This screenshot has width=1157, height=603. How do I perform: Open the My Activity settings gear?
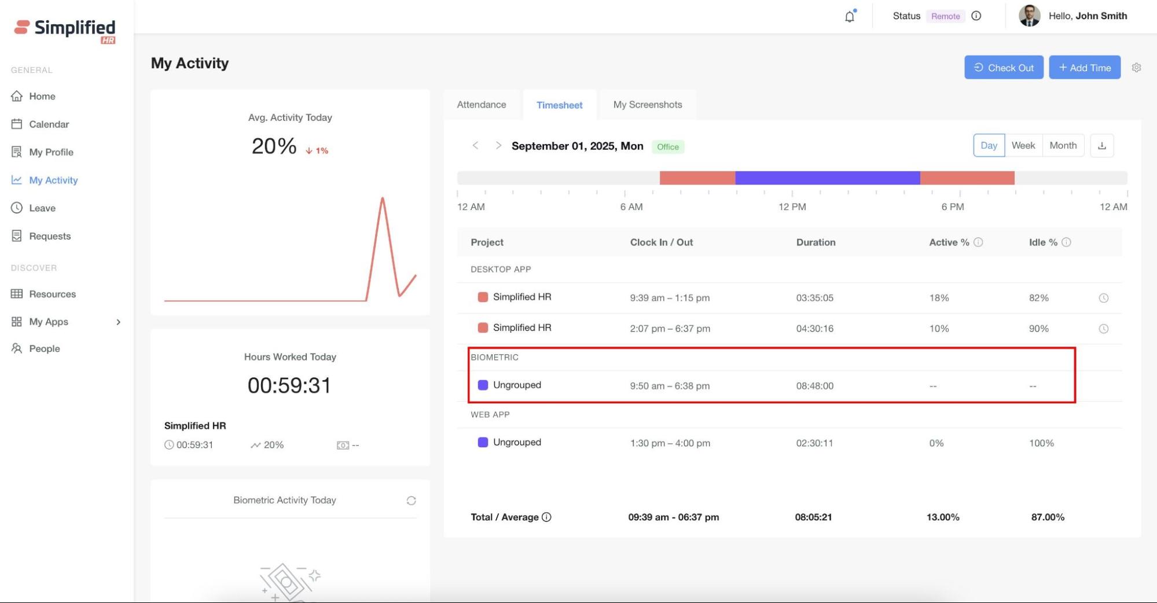point(1136,68)
